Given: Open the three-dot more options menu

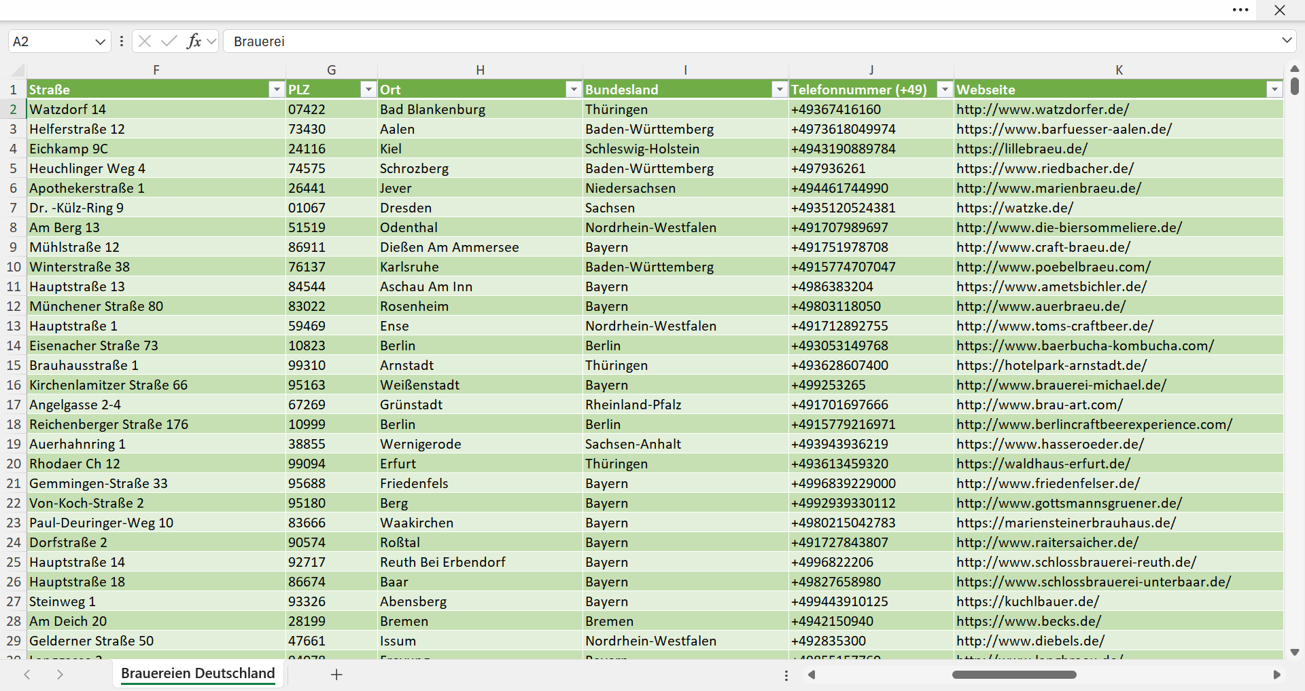Looking at the screenshot, I should pyautogui.click(x=1240, y=10).
